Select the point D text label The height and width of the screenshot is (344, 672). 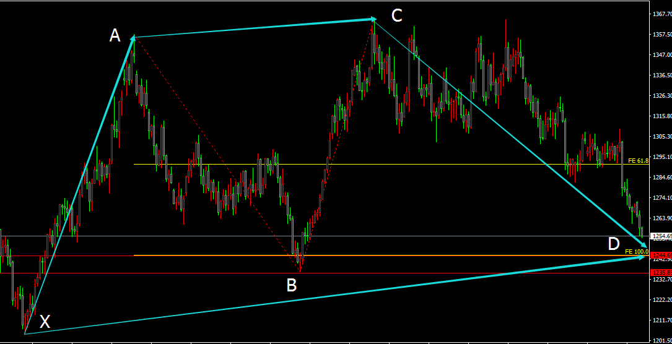point(614,244)
